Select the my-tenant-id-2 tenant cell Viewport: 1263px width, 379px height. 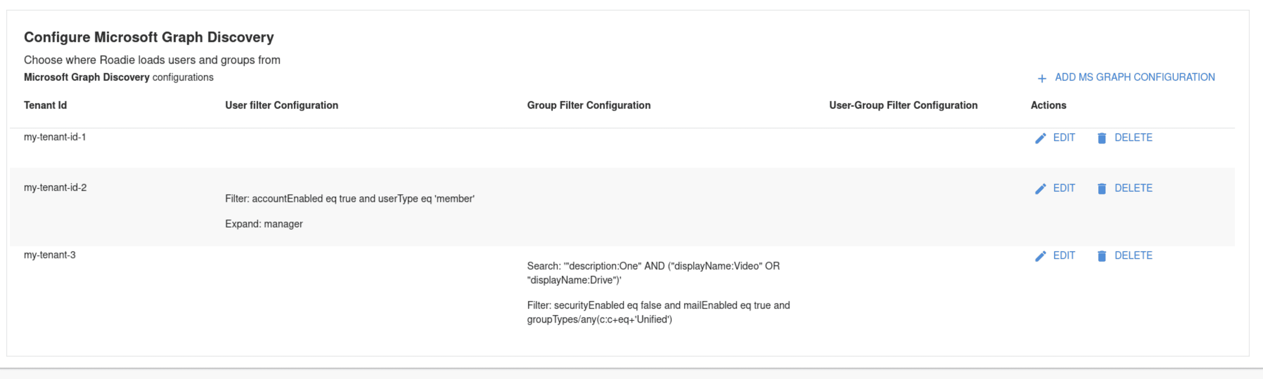tap(56, 188)
